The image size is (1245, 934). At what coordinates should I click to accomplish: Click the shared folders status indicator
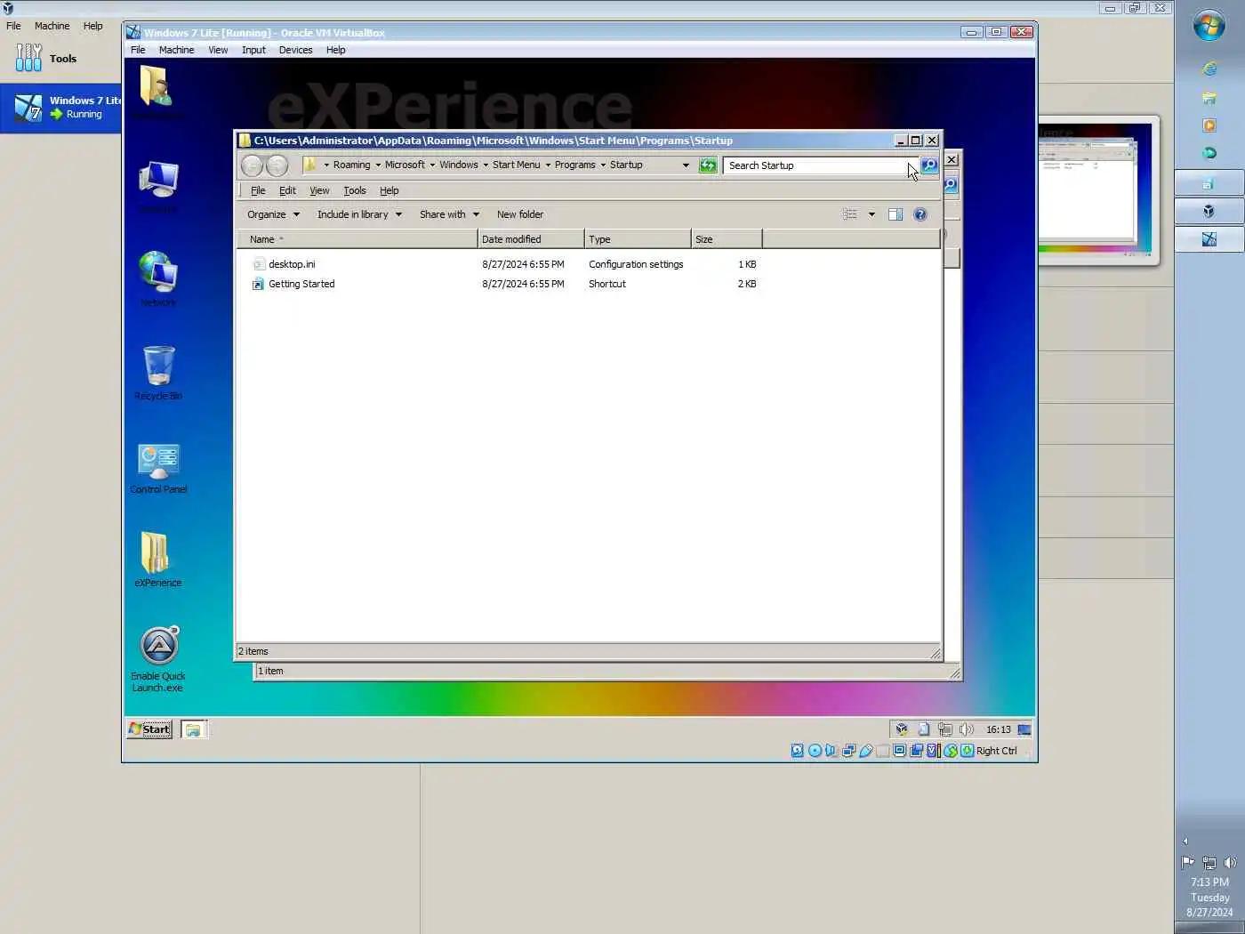pos(882,751)
